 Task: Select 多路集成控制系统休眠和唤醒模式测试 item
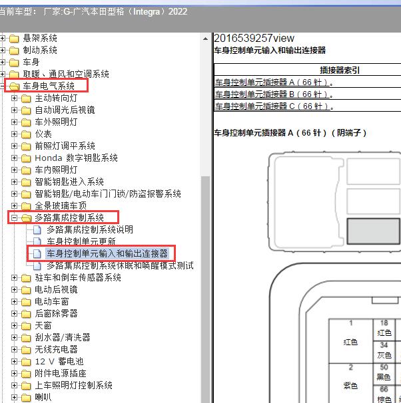(120, 265)
